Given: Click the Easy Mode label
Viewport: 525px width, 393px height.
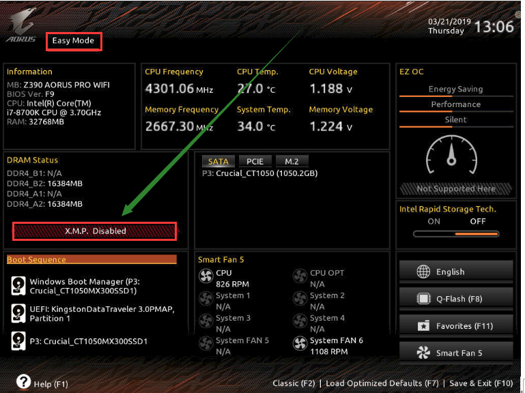Looking at the screenshot, I should click(x=73, y=40).
